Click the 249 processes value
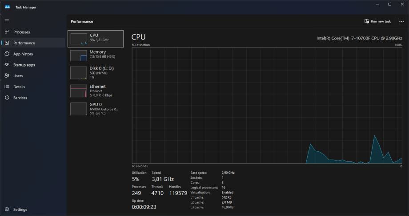Screen dimensions: 409x216 (136, 193)
